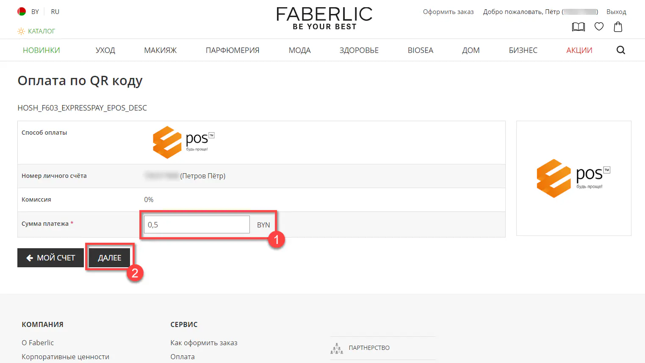Viewport: 645px width, 363px height.
Task: Log out via Выход link
Action: [x=616, y=12]
